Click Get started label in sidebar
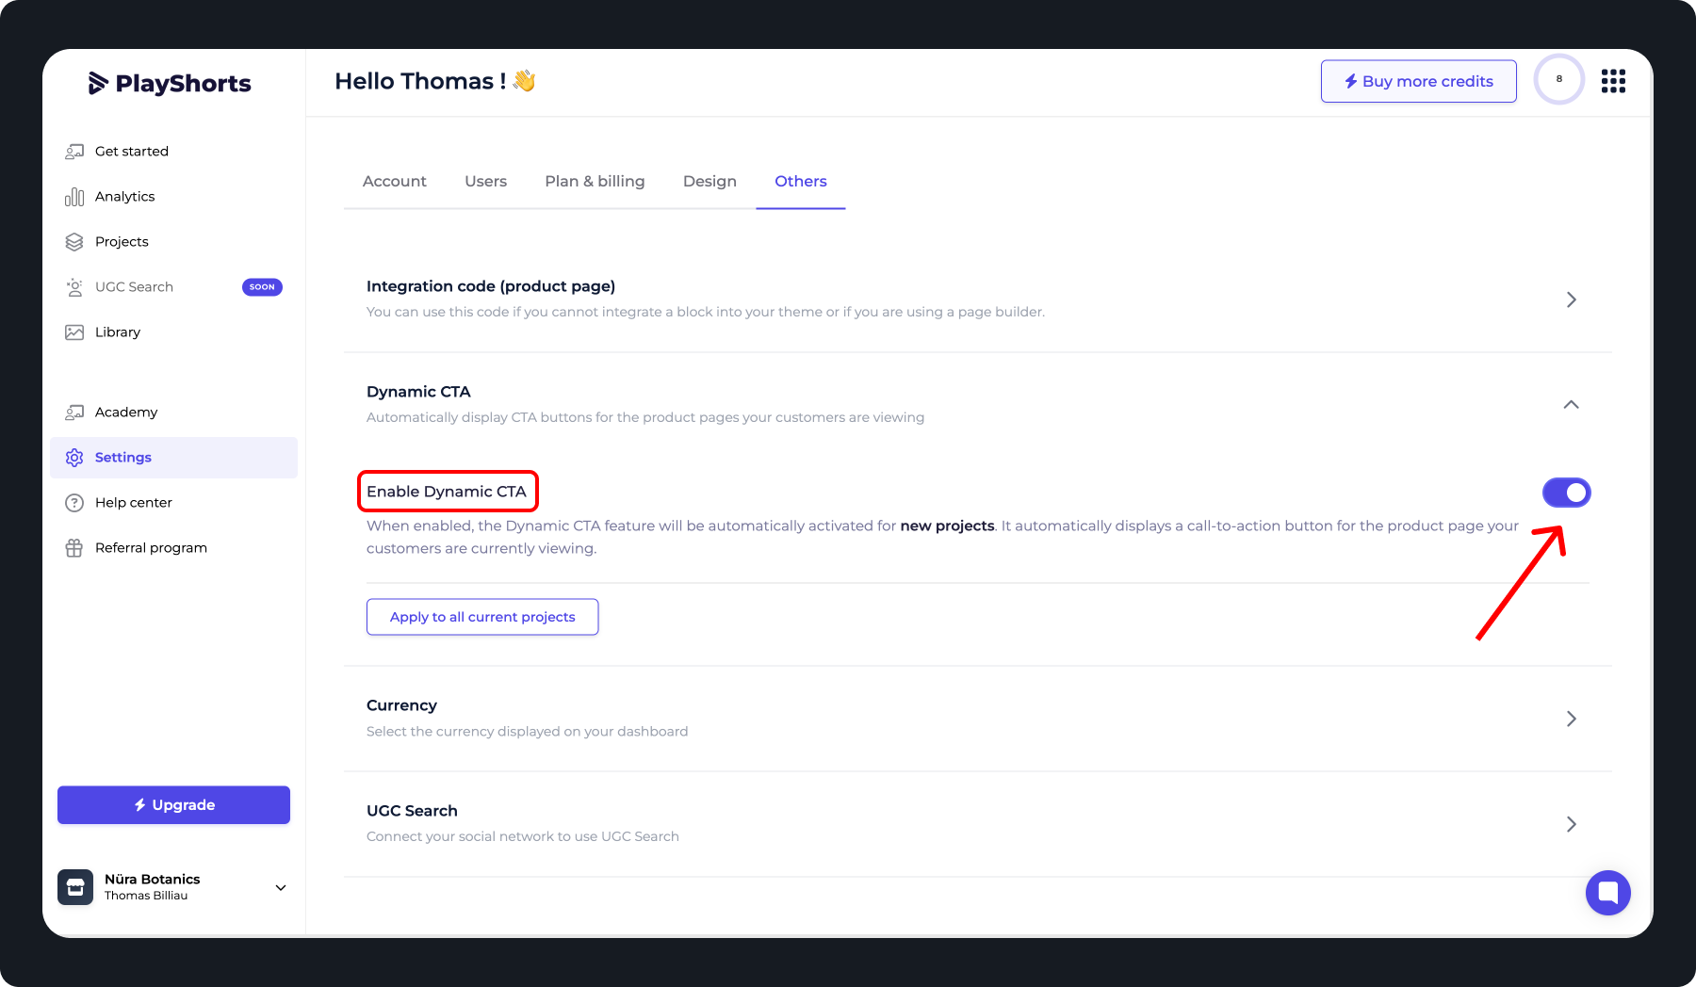 pos(132,152)
